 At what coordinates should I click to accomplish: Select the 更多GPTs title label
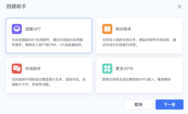click(x=124, y=68)
